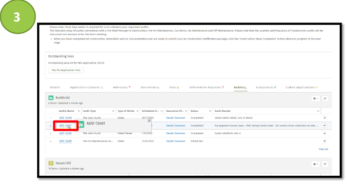
Task: Open Audit Results column menu
Action: point(318,111)
